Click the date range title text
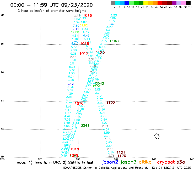Viewport: 194px width, 170px height. point(51,5)
